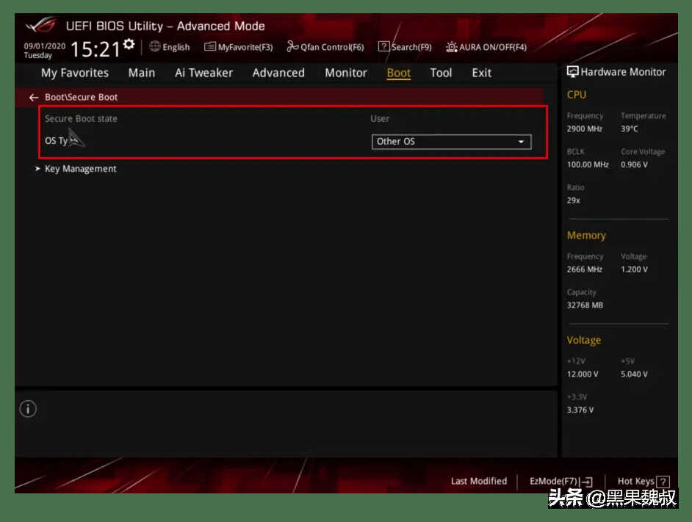The height and width of the screenshot is (522, 692).
Task: Click the OS Type dropdown arrow
Action: (x=522, y=142)
